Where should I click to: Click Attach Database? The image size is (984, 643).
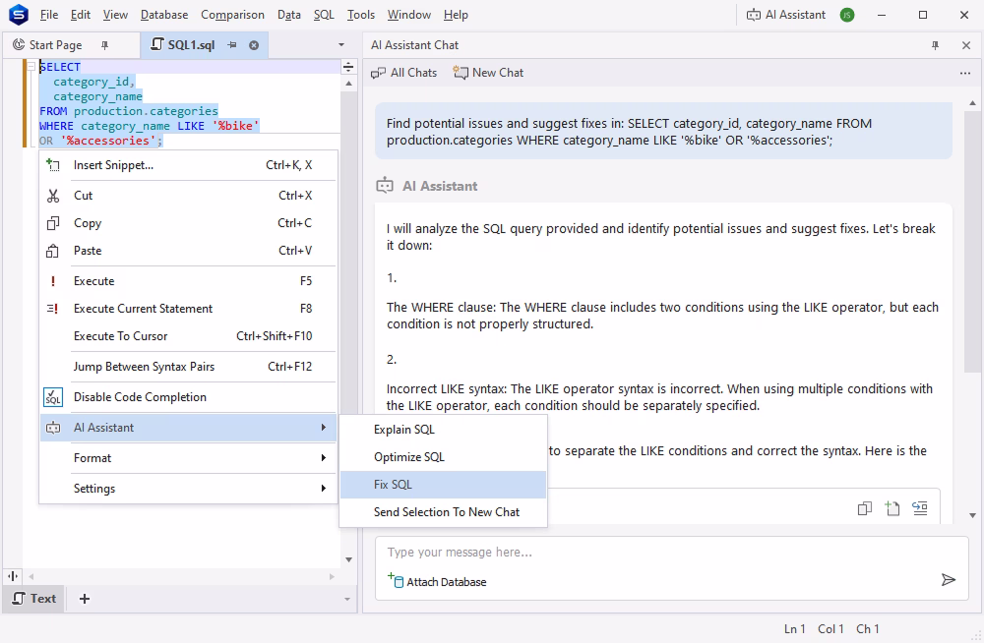click(x=438, y=581)
